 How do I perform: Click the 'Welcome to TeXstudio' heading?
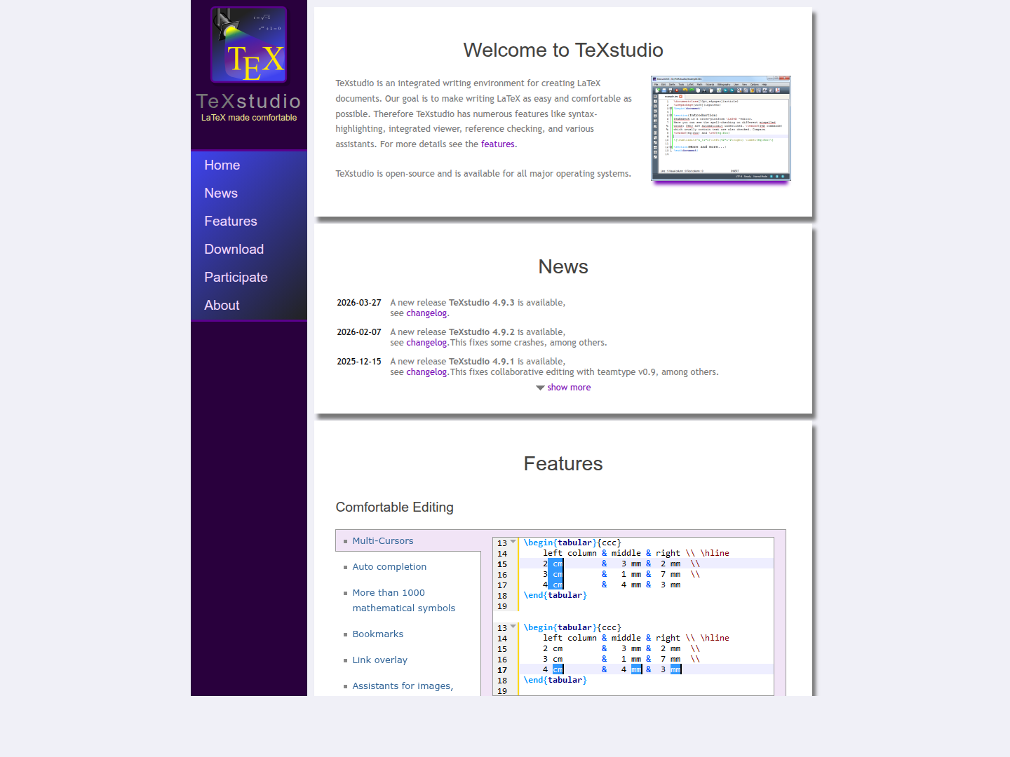point(563,50)
